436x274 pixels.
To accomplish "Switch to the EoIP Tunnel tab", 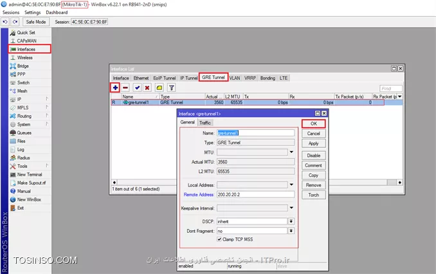I will tap(165, 78).
